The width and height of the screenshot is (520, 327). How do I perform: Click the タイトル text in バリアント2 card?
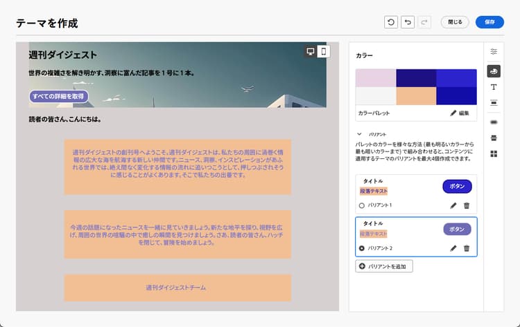[373, 223]
